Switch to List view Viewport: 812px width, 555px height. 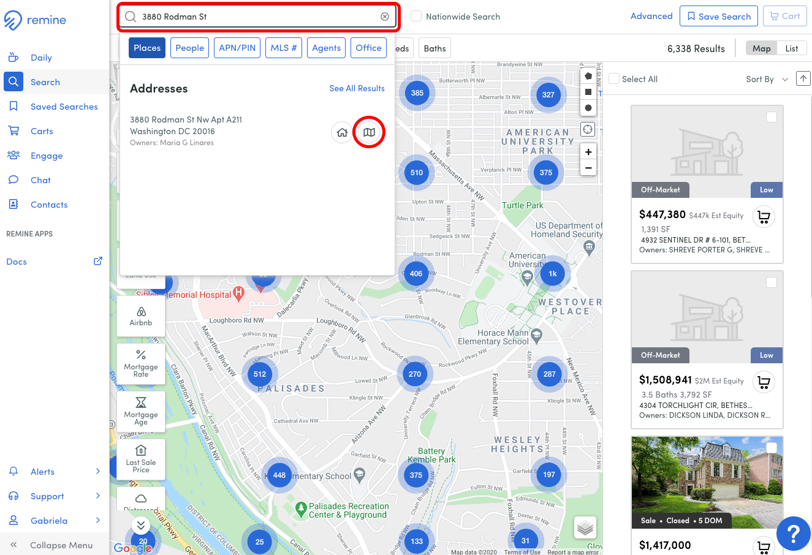tap(792, 48)
